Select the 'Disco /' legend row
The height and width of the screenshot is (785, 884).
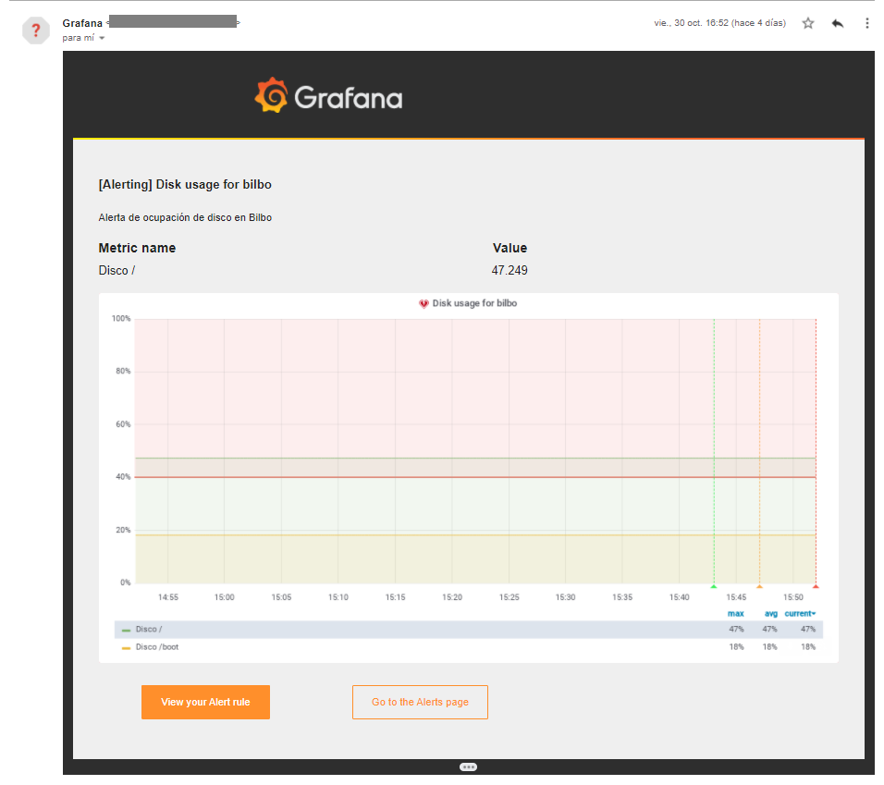tap(469, 630)
